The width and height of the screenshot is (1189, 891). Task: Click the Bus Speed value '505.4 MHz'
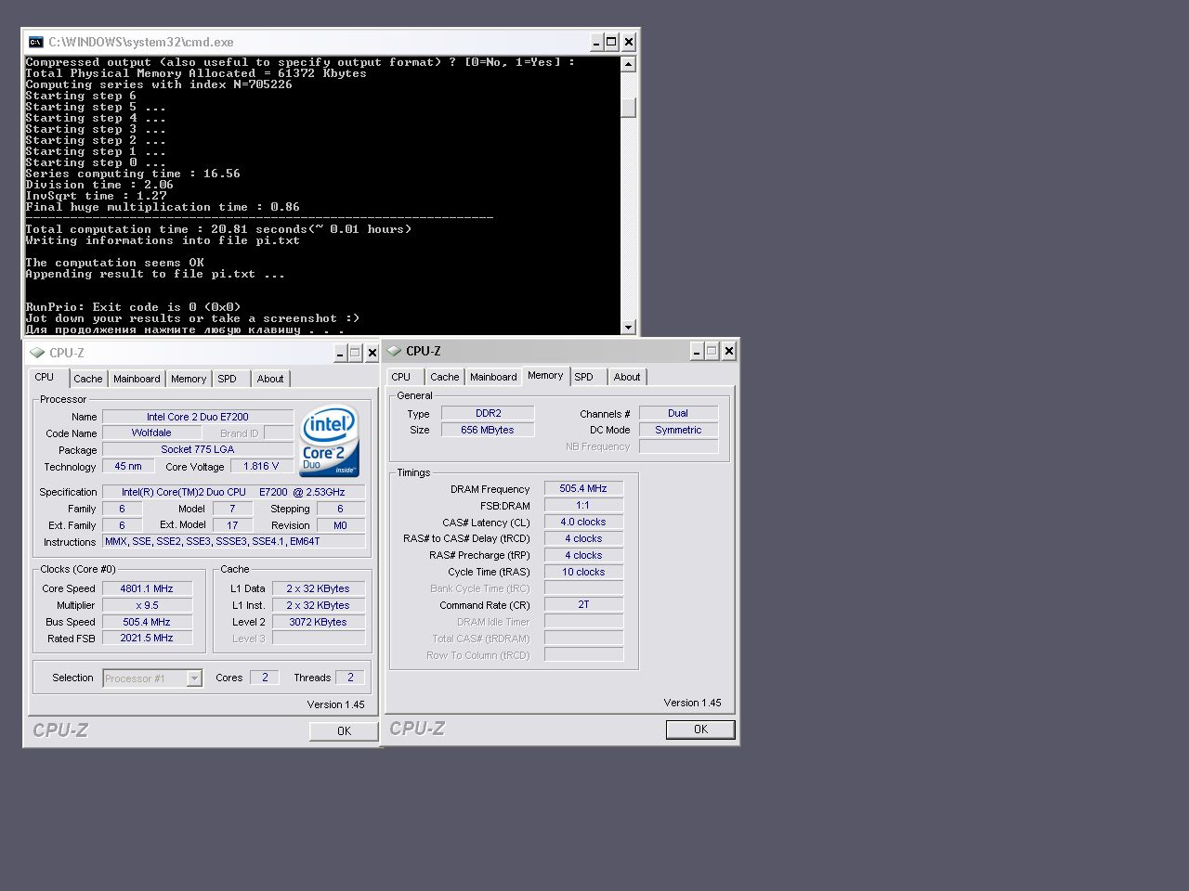click(x=147, y=622)
